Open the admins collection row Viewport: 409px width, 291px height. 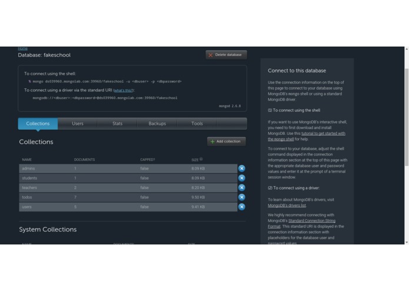click(x=128, y=168)
